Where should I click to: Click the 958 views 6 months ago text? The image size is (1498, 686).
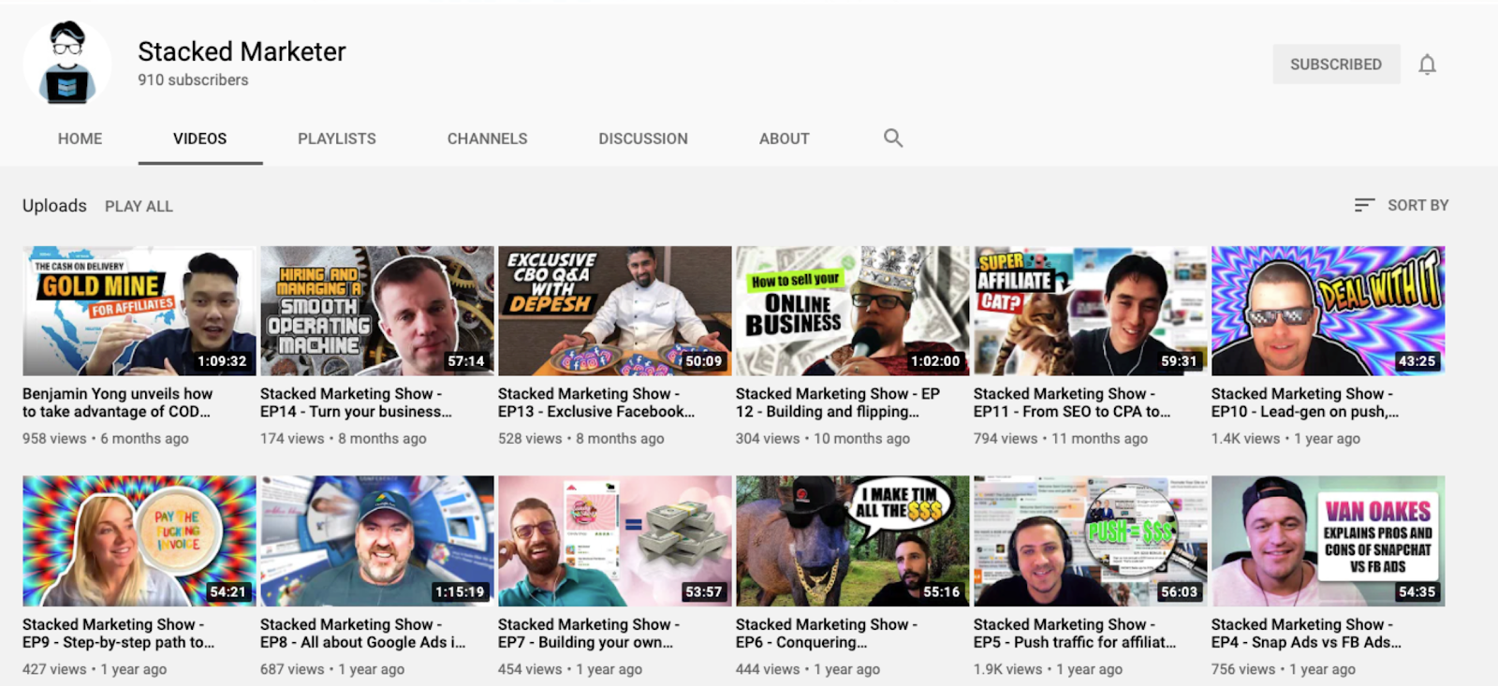[106, 438]
